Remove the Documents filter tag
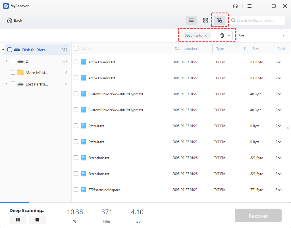291x228 pixels. [x=205, y=35]
